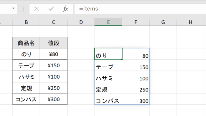Click the formula bar Enter checkmark icon
206x116 pixels.
click(51, 9)
